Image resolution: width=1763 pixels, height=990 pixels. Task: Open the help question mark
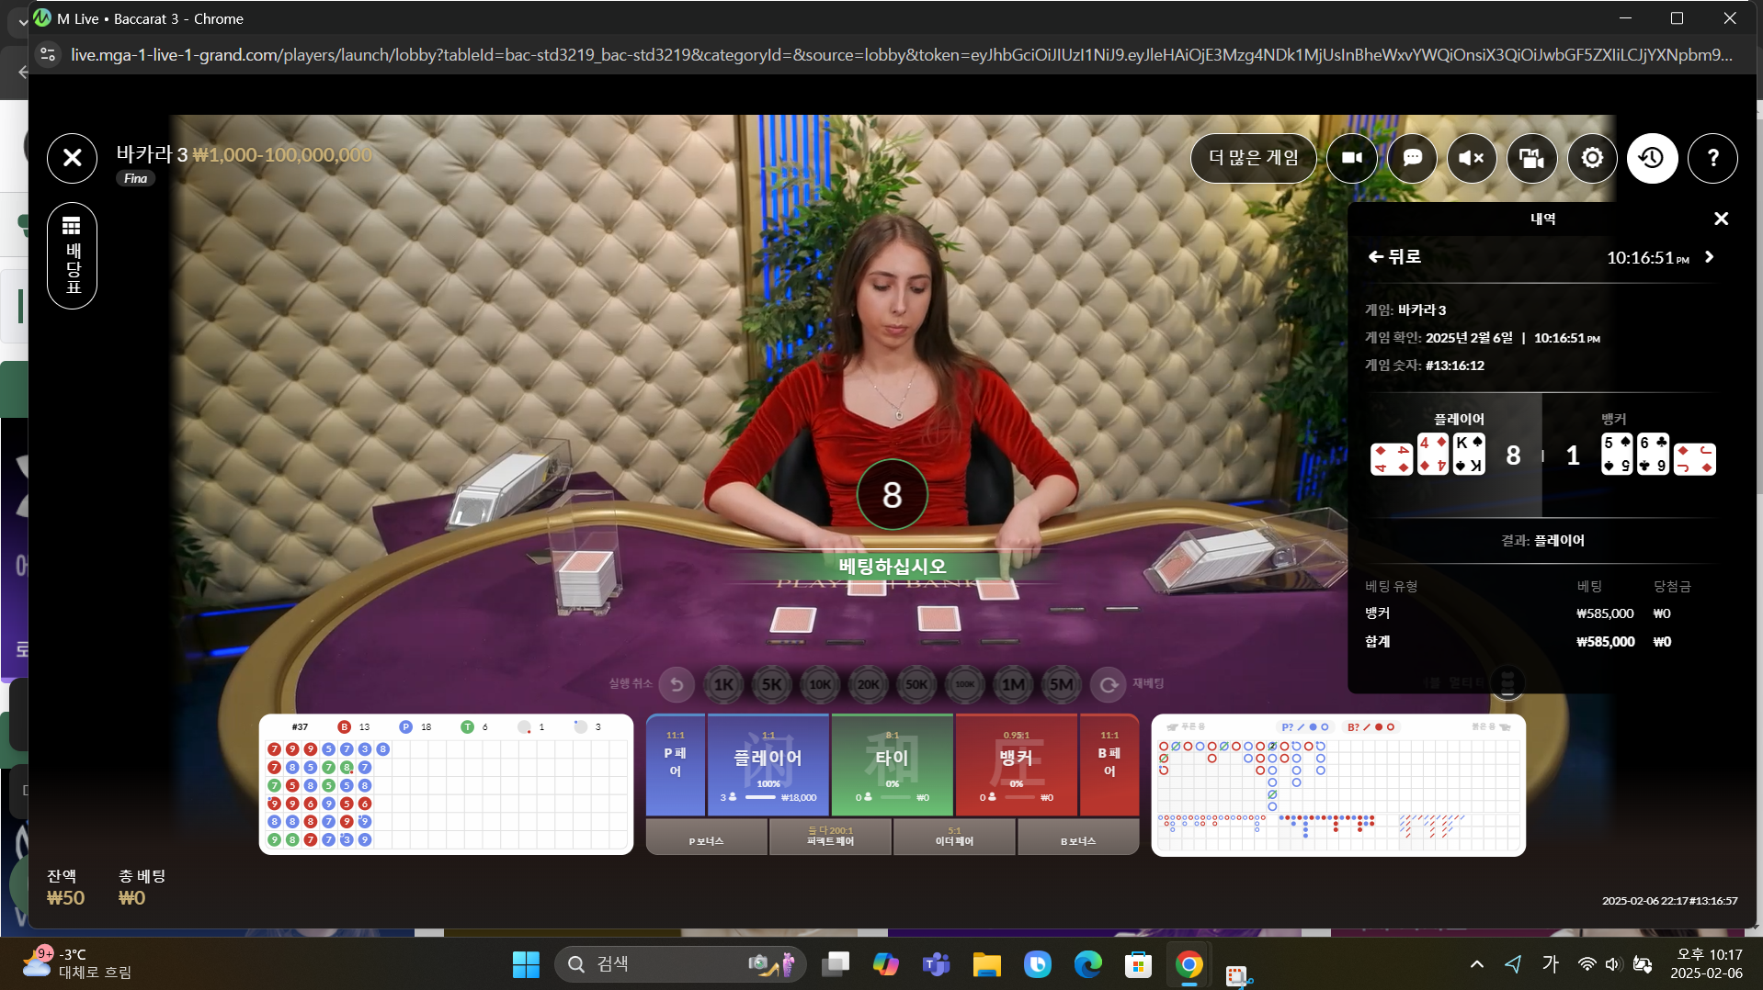tap(1712, 158)
